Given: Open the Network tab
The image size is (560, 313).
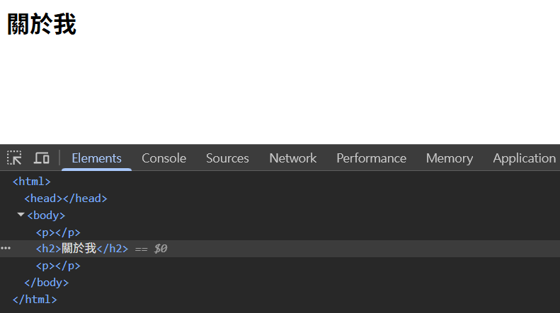Looking at the screenshot, I should [293, 158].
